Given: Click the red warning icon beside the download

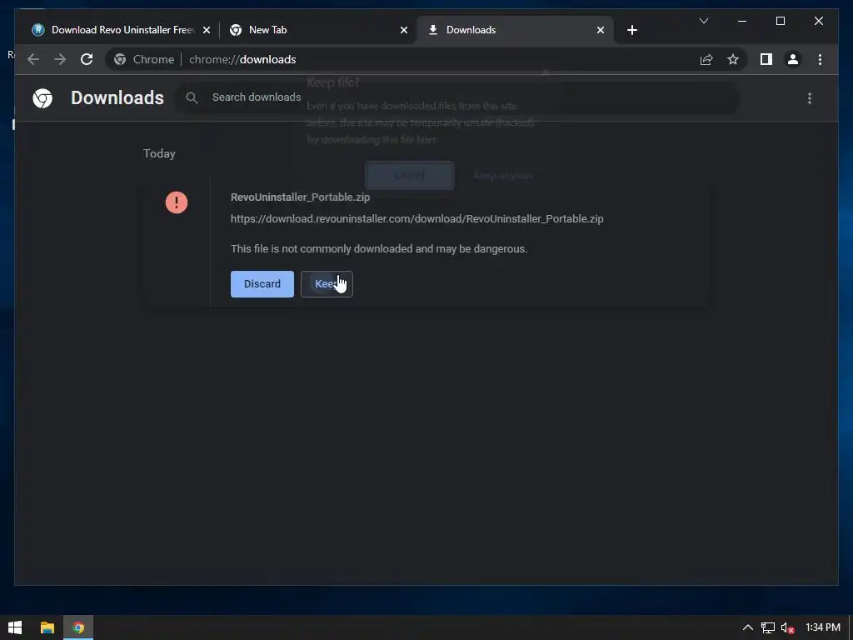Looking at the screenshot, I should tap(177, 202).
